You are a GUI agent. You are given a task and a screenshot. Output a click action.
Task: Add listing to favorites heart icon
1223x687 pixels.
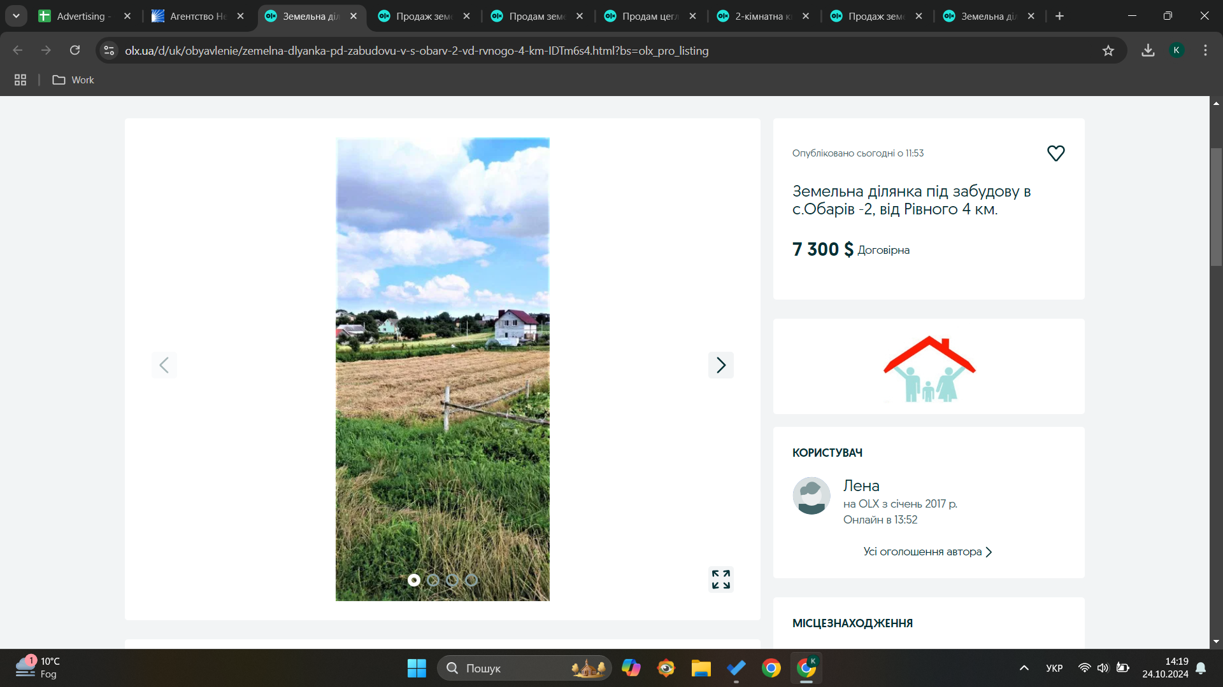tap(1055, 153)
